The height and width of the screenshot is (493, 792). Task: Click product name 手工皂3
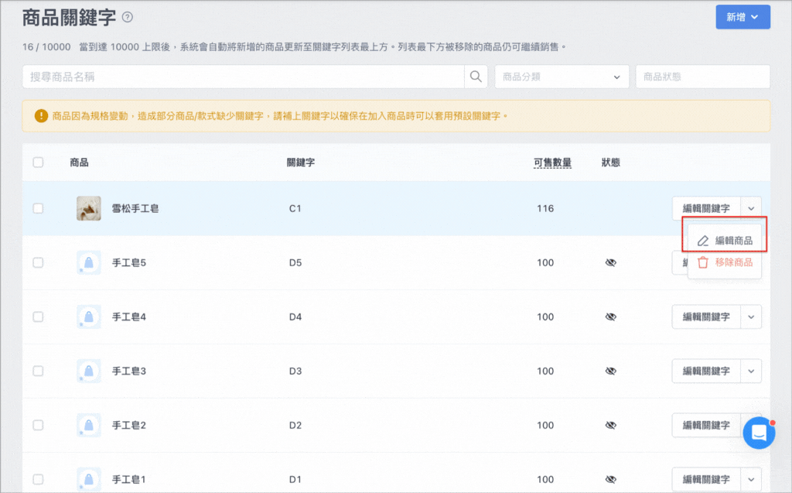(129, 371)
